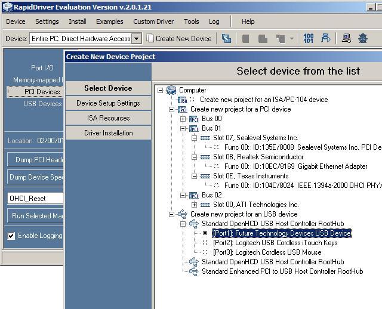Toggle the Enable Logging checkbox
This screenshot has width=382, height=309.
pos(11,236)
